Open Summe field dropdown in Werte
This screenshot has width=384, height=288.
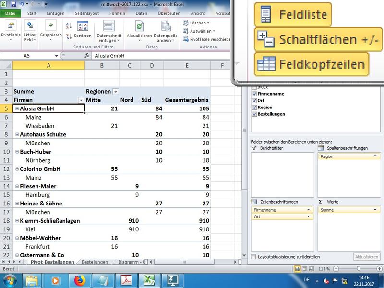375,210
